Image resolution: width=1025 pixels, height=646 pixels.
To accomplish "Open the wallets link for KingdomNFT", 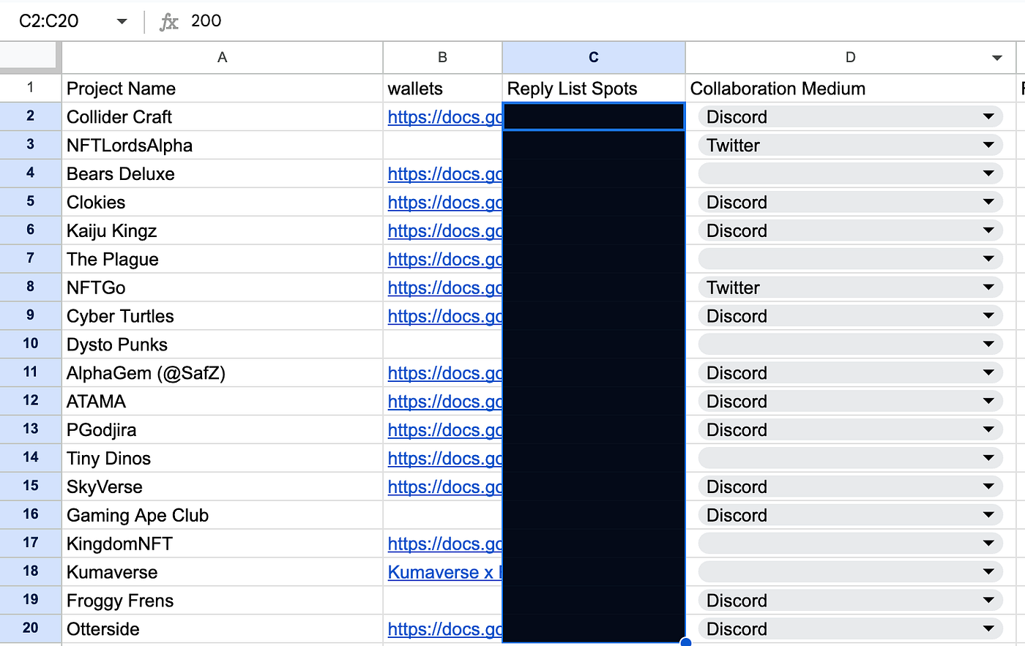I will click(x=445, y=544).
